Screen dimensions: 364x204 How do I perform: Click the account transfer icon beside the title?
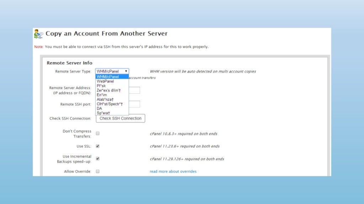(38, 34)
